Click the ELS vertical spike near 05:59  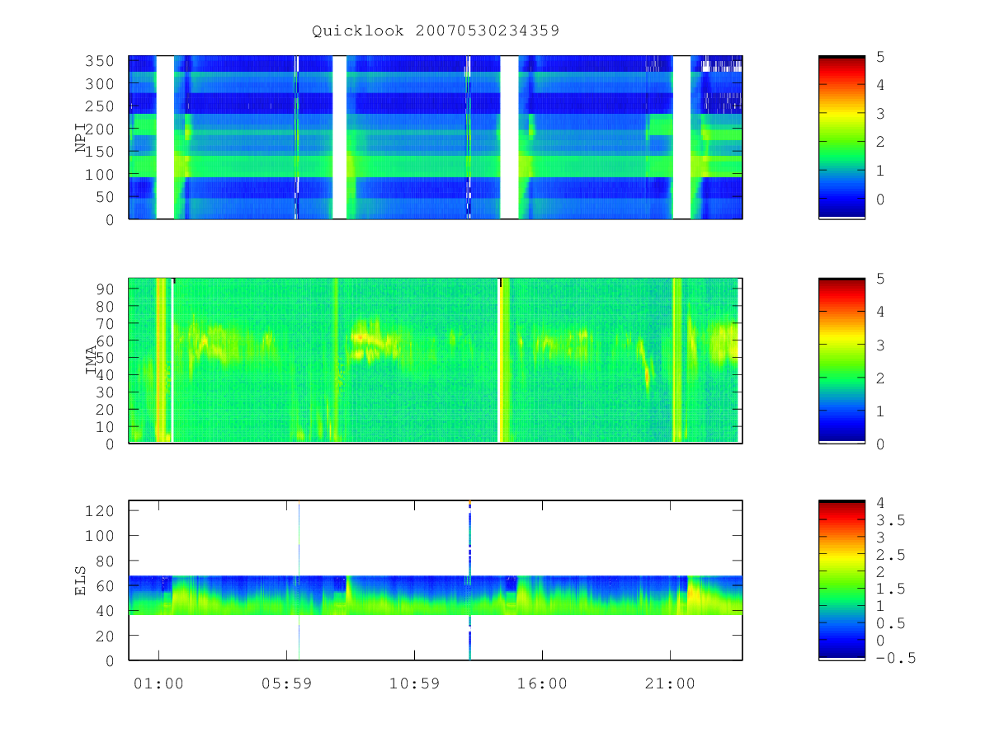click(x=299, y=580)
